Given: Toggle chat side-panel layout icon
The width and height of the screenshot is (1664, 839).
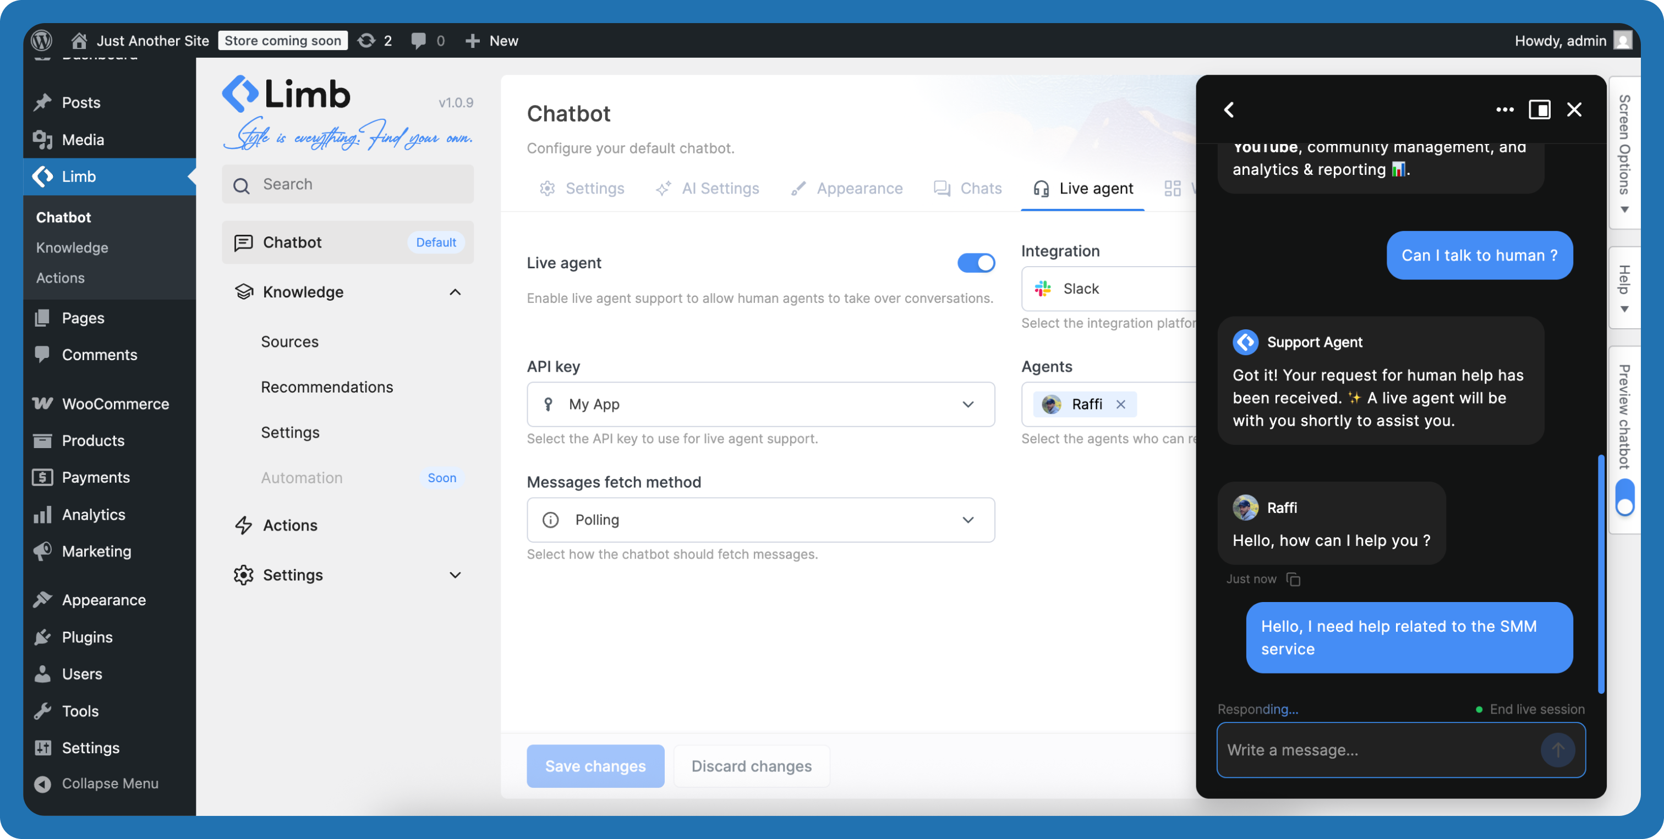Looking at the screenshot, I should point(1539,110).
